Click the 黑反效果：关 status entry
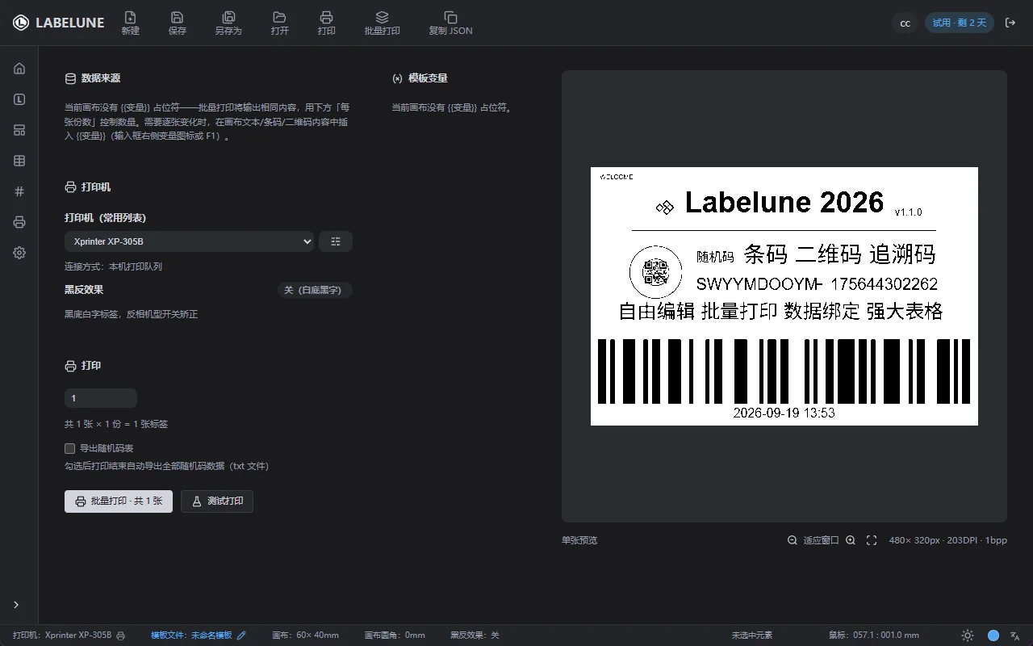Image resolution: width=1033 pixels, height=646 pixels. (475, 636)
